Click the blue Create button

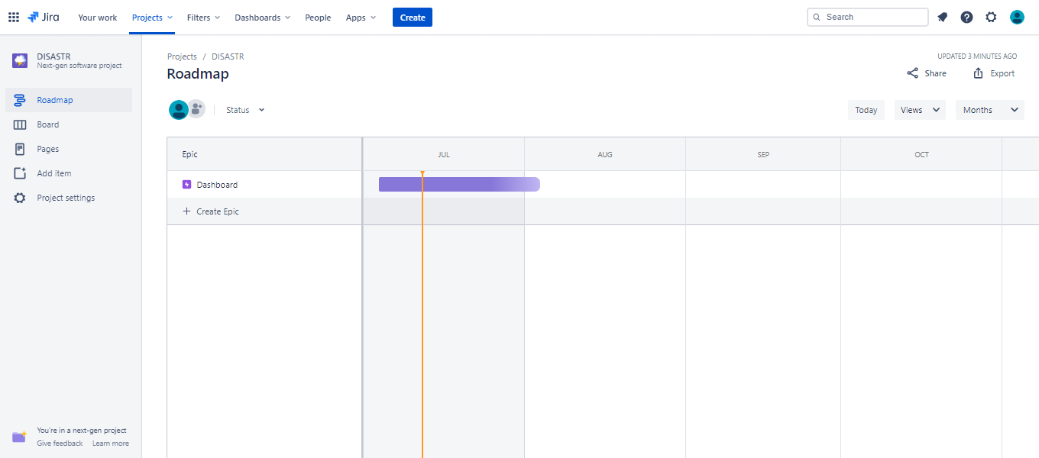coord(413,18)
